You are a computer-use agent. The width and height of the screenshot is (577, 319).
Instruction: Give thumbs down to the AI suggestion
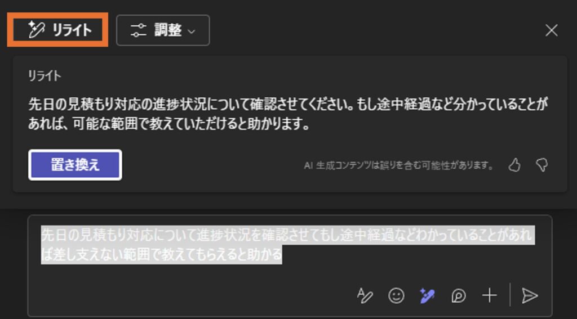(x=542, y=165)
